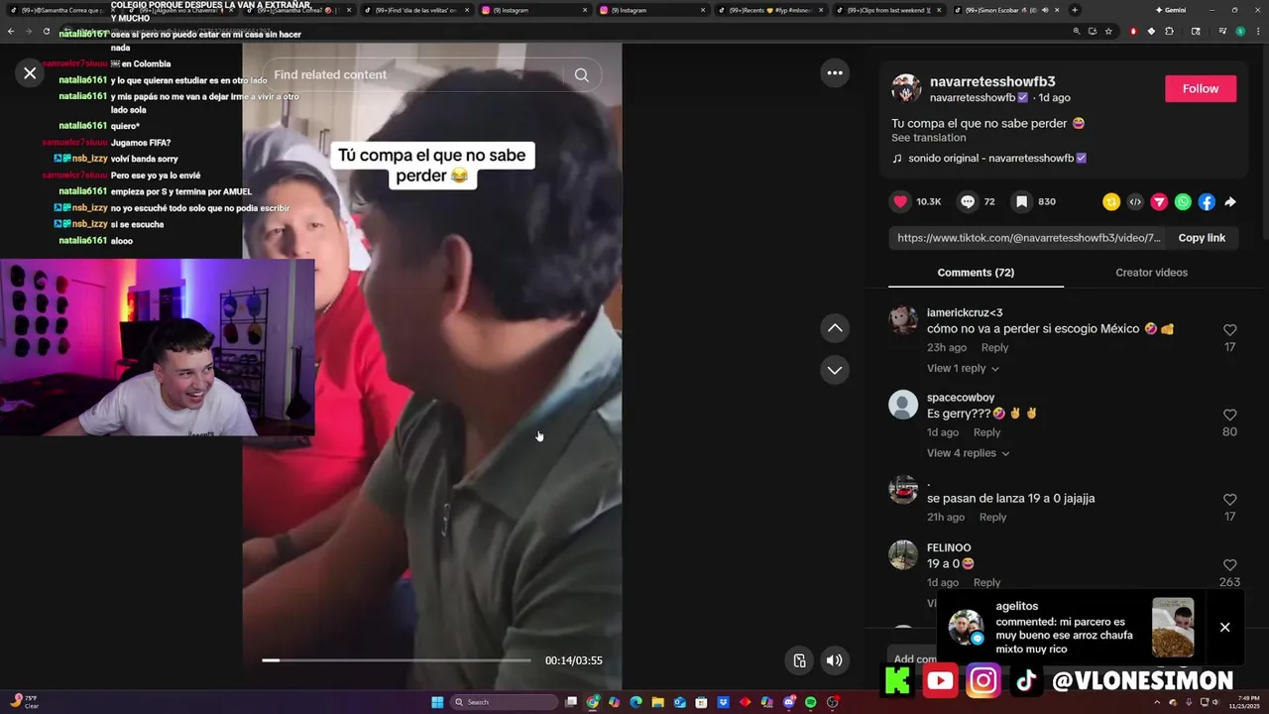Reply to FELINOO's comment
The image size is (1269, 714).
(x=986, y=583)
